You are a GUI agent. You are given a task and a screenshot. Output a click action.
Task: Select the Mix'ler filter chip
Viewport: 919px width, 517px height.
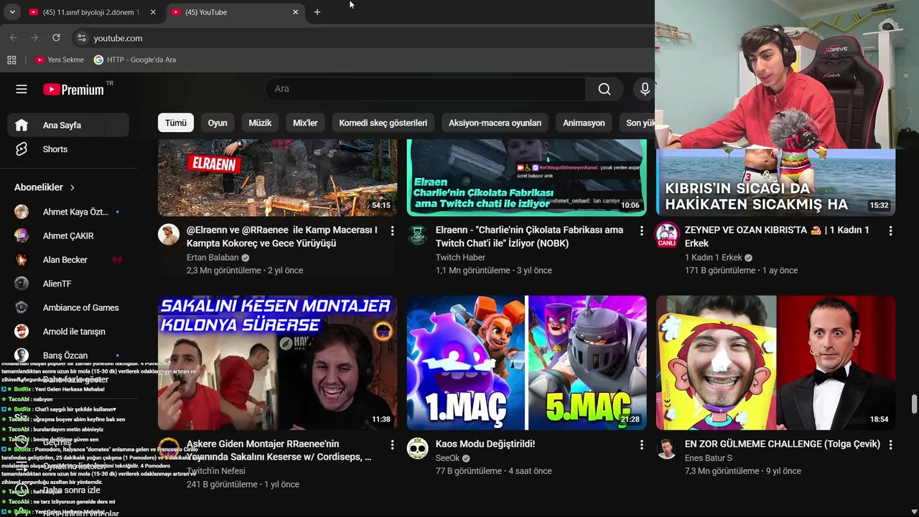(305, 123)
